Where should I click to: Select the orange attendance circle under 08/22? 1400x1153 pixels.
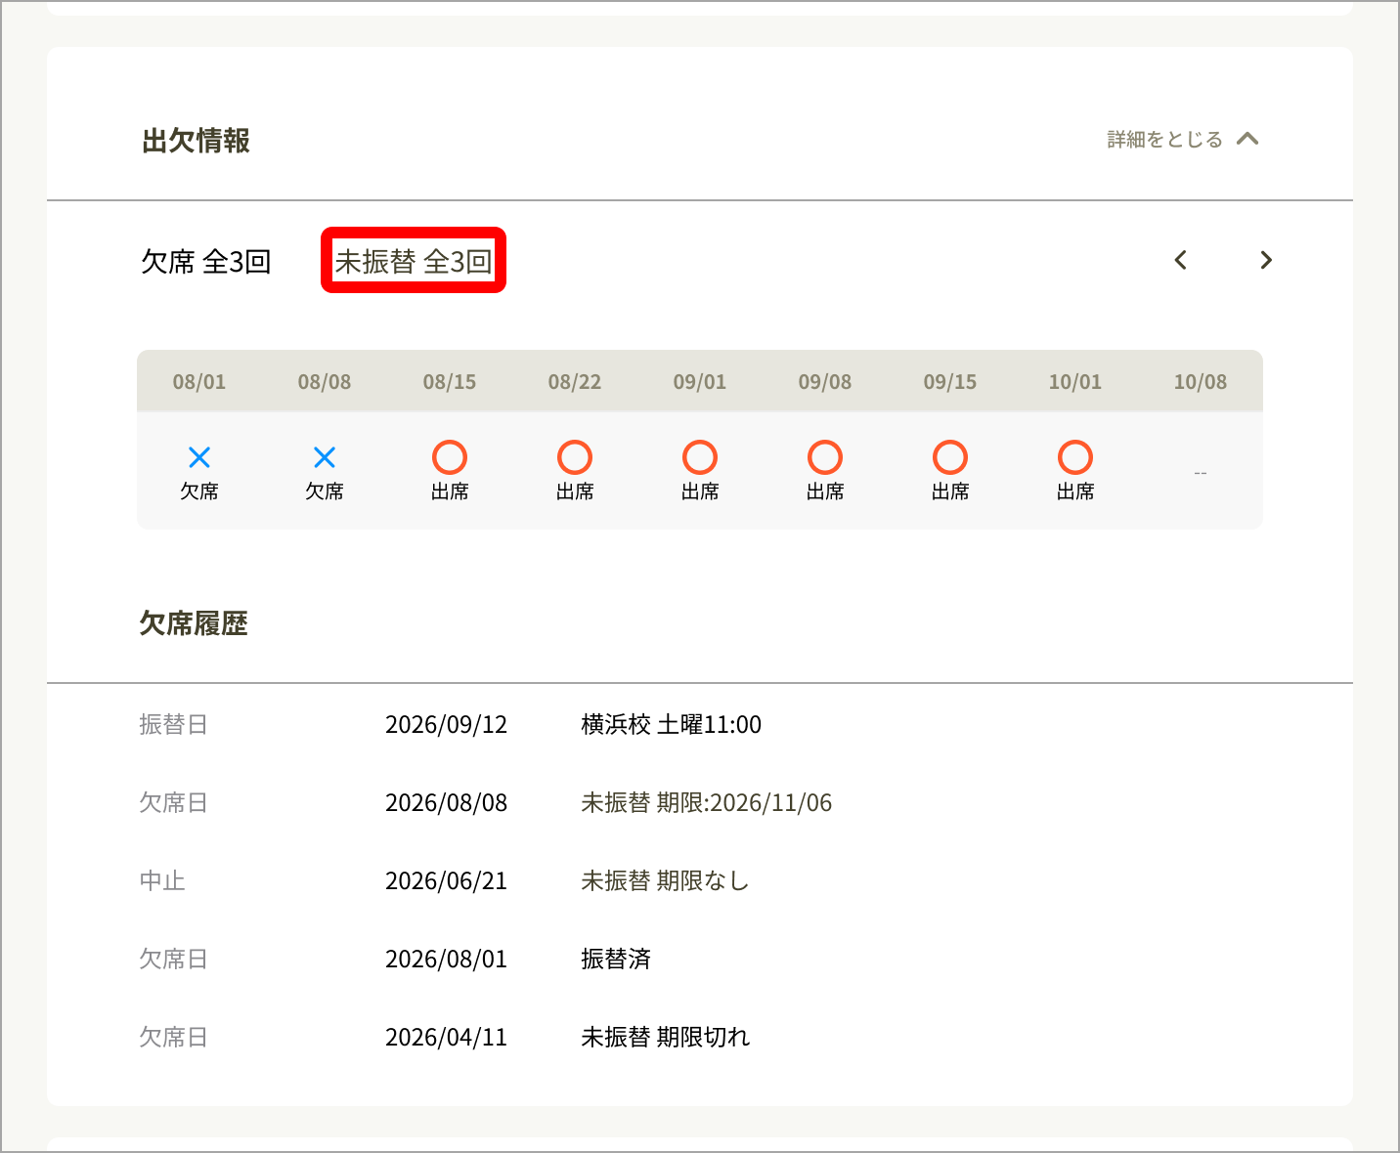pyautogui.click(x=575, y=457)
